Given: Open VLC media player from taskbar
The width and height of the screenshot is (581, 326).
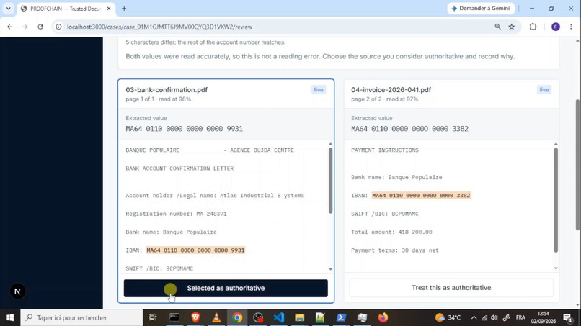Looking at the screenshot, I should [x=216, y=317].
